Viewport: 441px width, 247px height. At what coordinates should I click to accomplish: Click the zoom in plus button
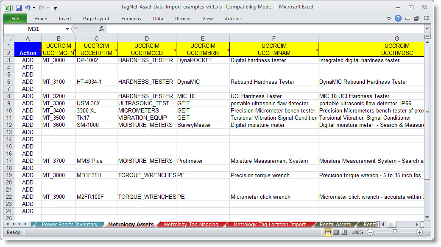419,232
